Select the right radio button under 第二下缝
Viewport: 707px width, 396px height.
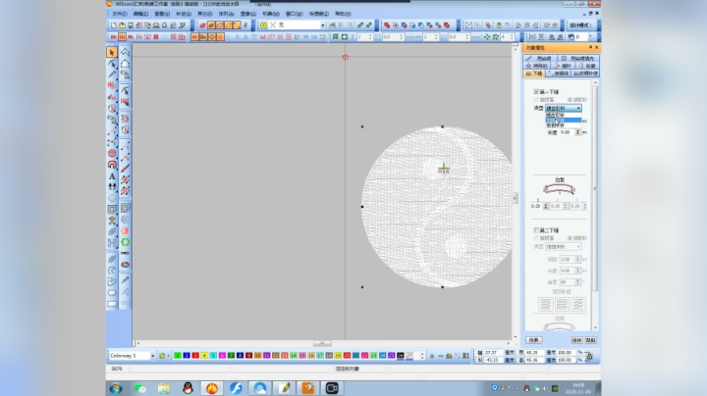(x=570, y=238)
